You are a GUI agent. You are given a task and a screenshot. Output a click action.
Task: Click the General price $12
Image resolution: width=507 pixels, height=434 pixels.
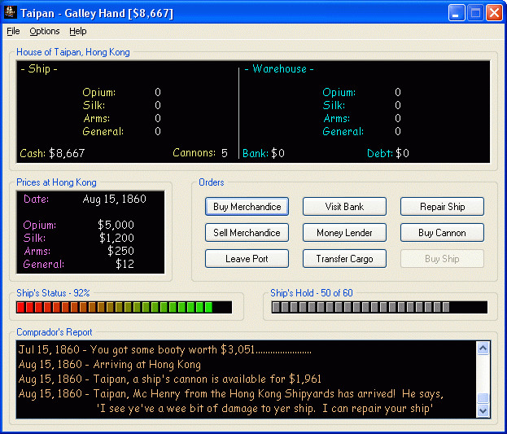[125, 264]
